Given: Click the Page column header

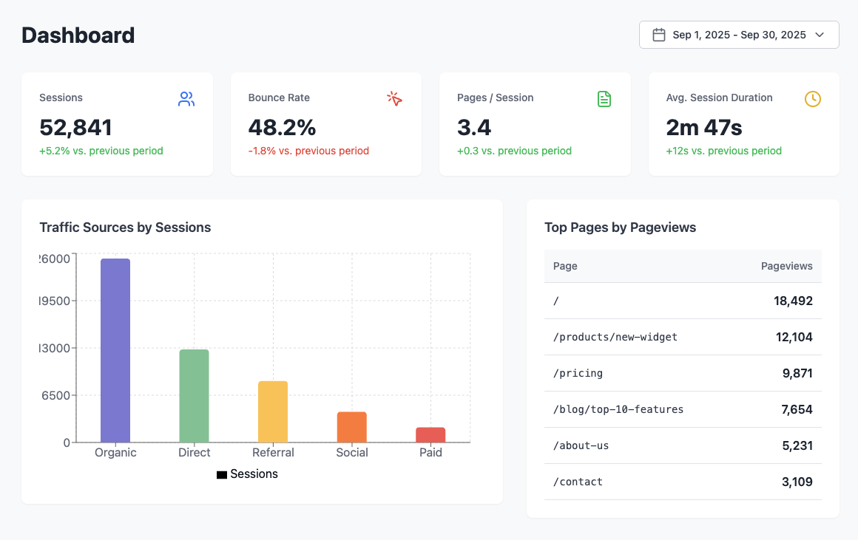Looking at the screenshot, I should [x=565, y=266].
